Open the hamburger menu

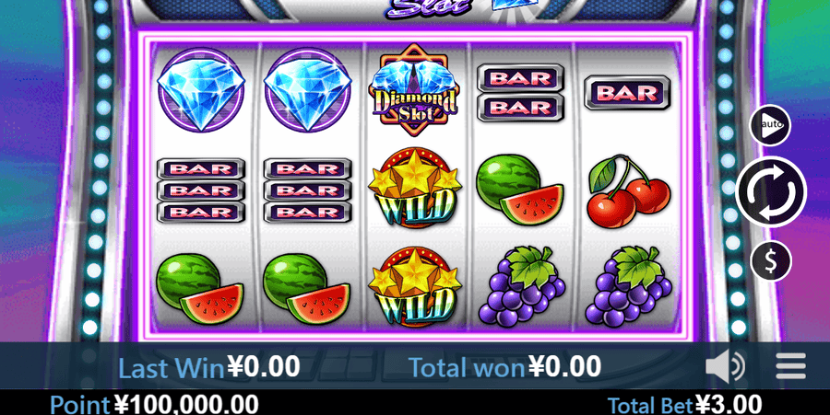(791, 366)
